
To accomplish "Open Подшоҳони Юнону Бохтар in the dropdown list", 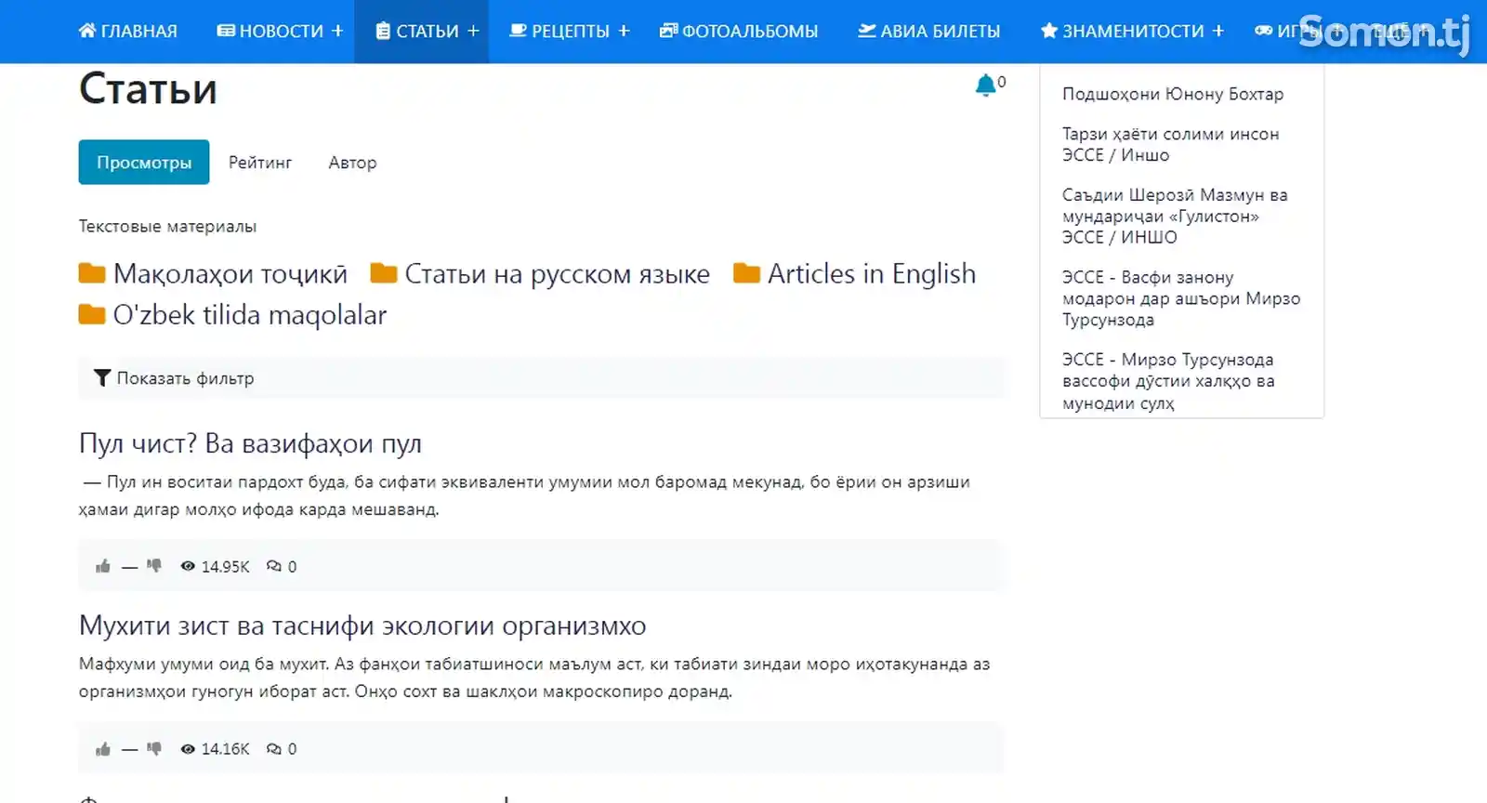I will (x=1173, y=94).
